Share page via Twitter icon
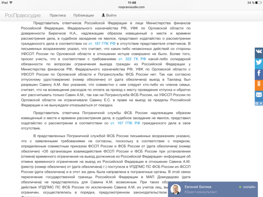 click(259, 63)
